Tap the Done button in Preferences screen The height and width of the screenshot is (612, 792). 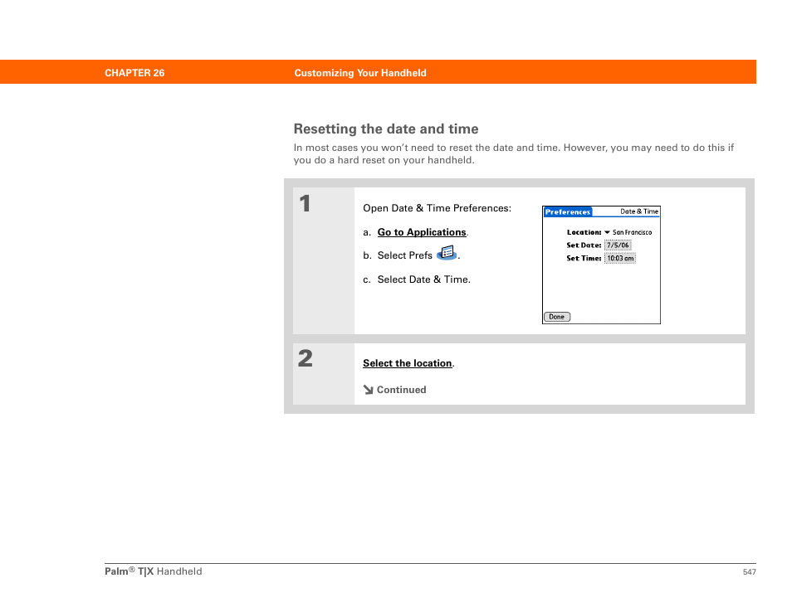coord(556,317)
